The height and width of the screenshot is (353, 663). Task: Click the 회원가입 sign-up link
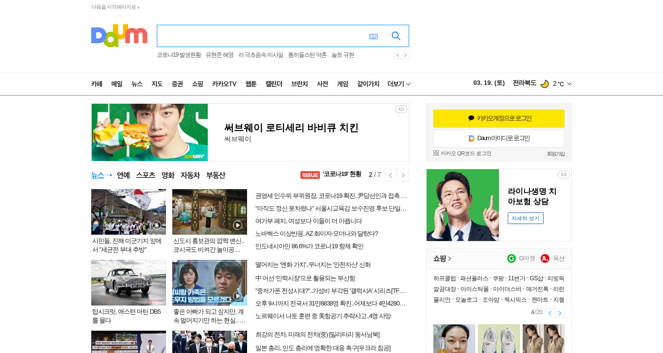coord(556,154)
